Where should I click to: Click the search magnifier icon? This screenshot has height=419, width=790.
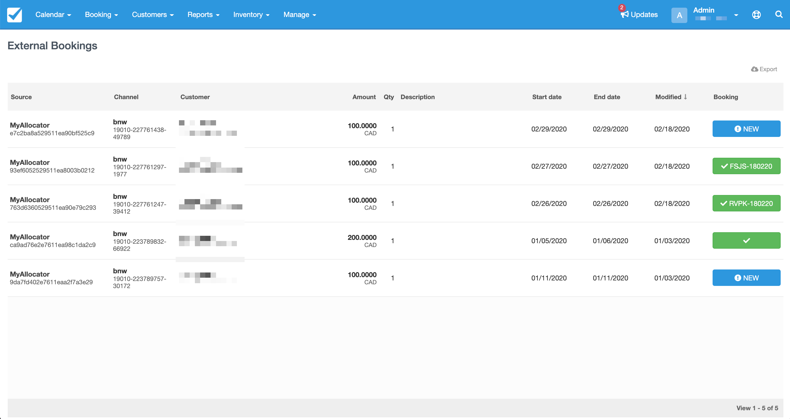point(779,15)
